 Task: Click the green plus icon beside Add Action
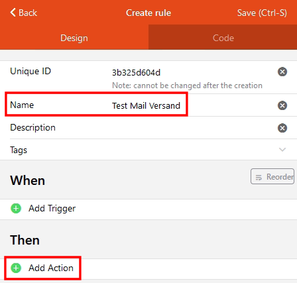click(16, 268)
